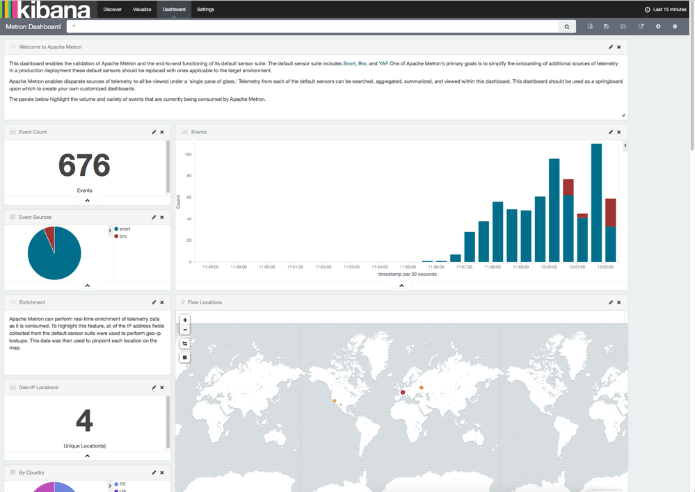The height and width of the screenshot is (492, 695).
Task: Click the Snort link in welcome text
Action: (x=350, y=63)
